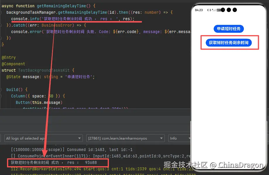The image size is (269, 175).
Task: Click the BusinessError type in the catch clause
Action: pyautogui.click(x=56, y=25)
